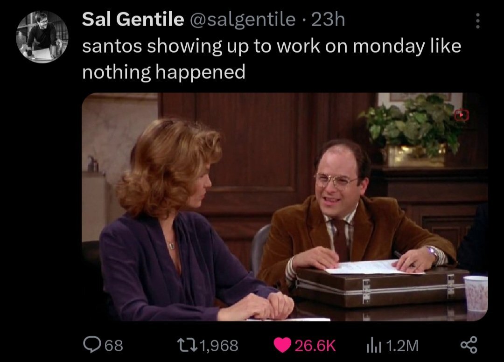
Task: Click the @salgentile handle
Action: [242, 20]
